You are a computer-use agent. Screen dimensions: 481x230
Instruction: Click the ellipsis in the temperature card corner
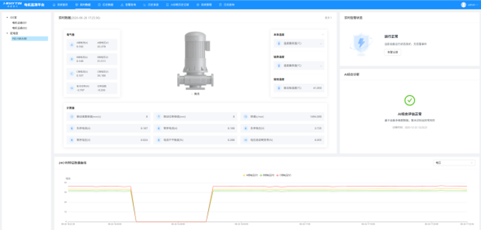pyautogui.click(x=322, y=35)
